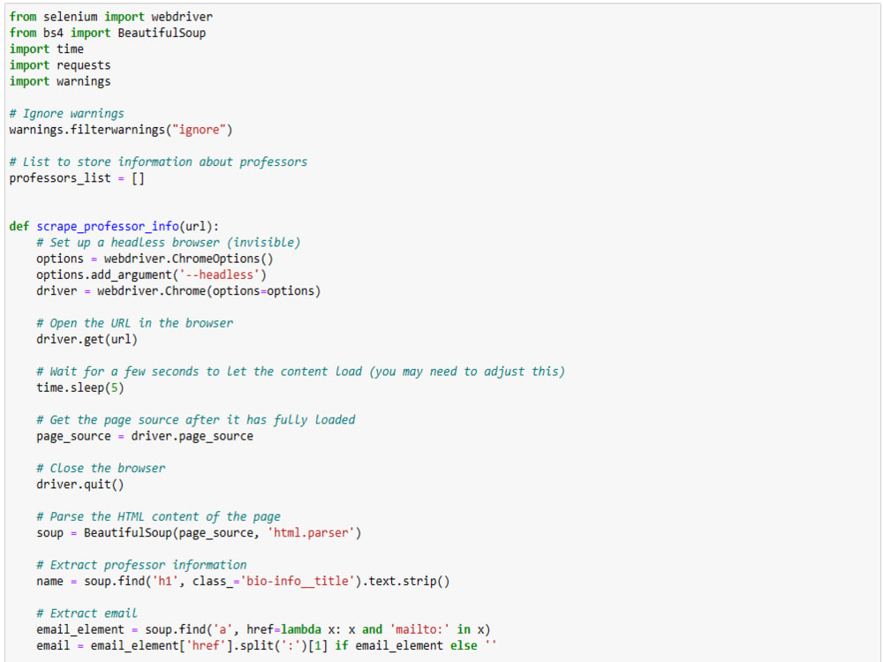Click the 'driver.get(url)' line
The height and width of the screenshot is (662, 883).
click(87, 340)
